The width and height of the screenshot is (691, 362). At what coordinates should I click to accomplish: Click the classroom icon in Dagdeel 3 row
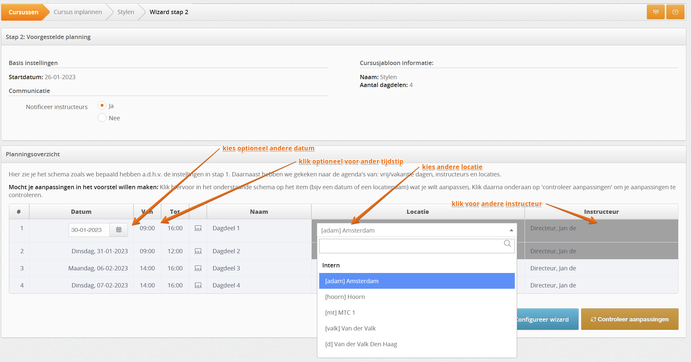198,268
